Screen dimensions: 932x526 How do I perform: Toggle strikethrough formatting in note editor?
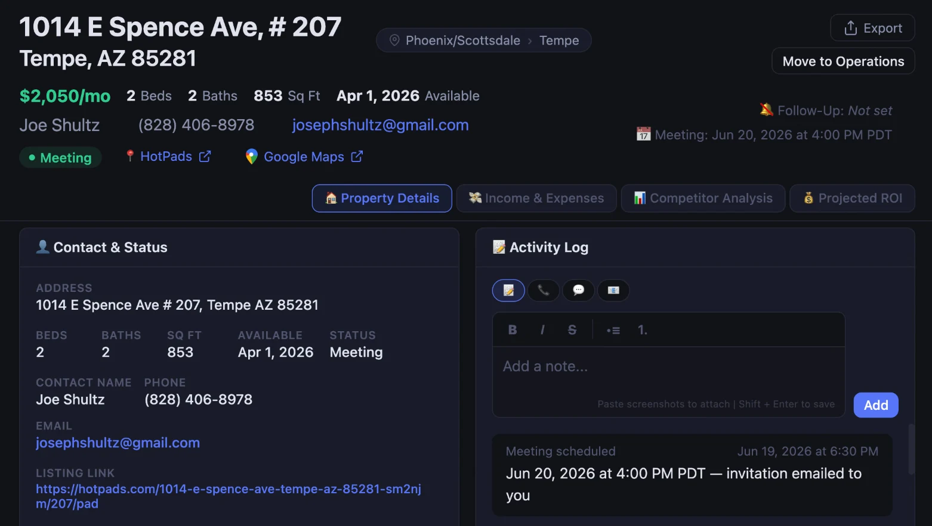pyautogui.click(x=572, y=330)
